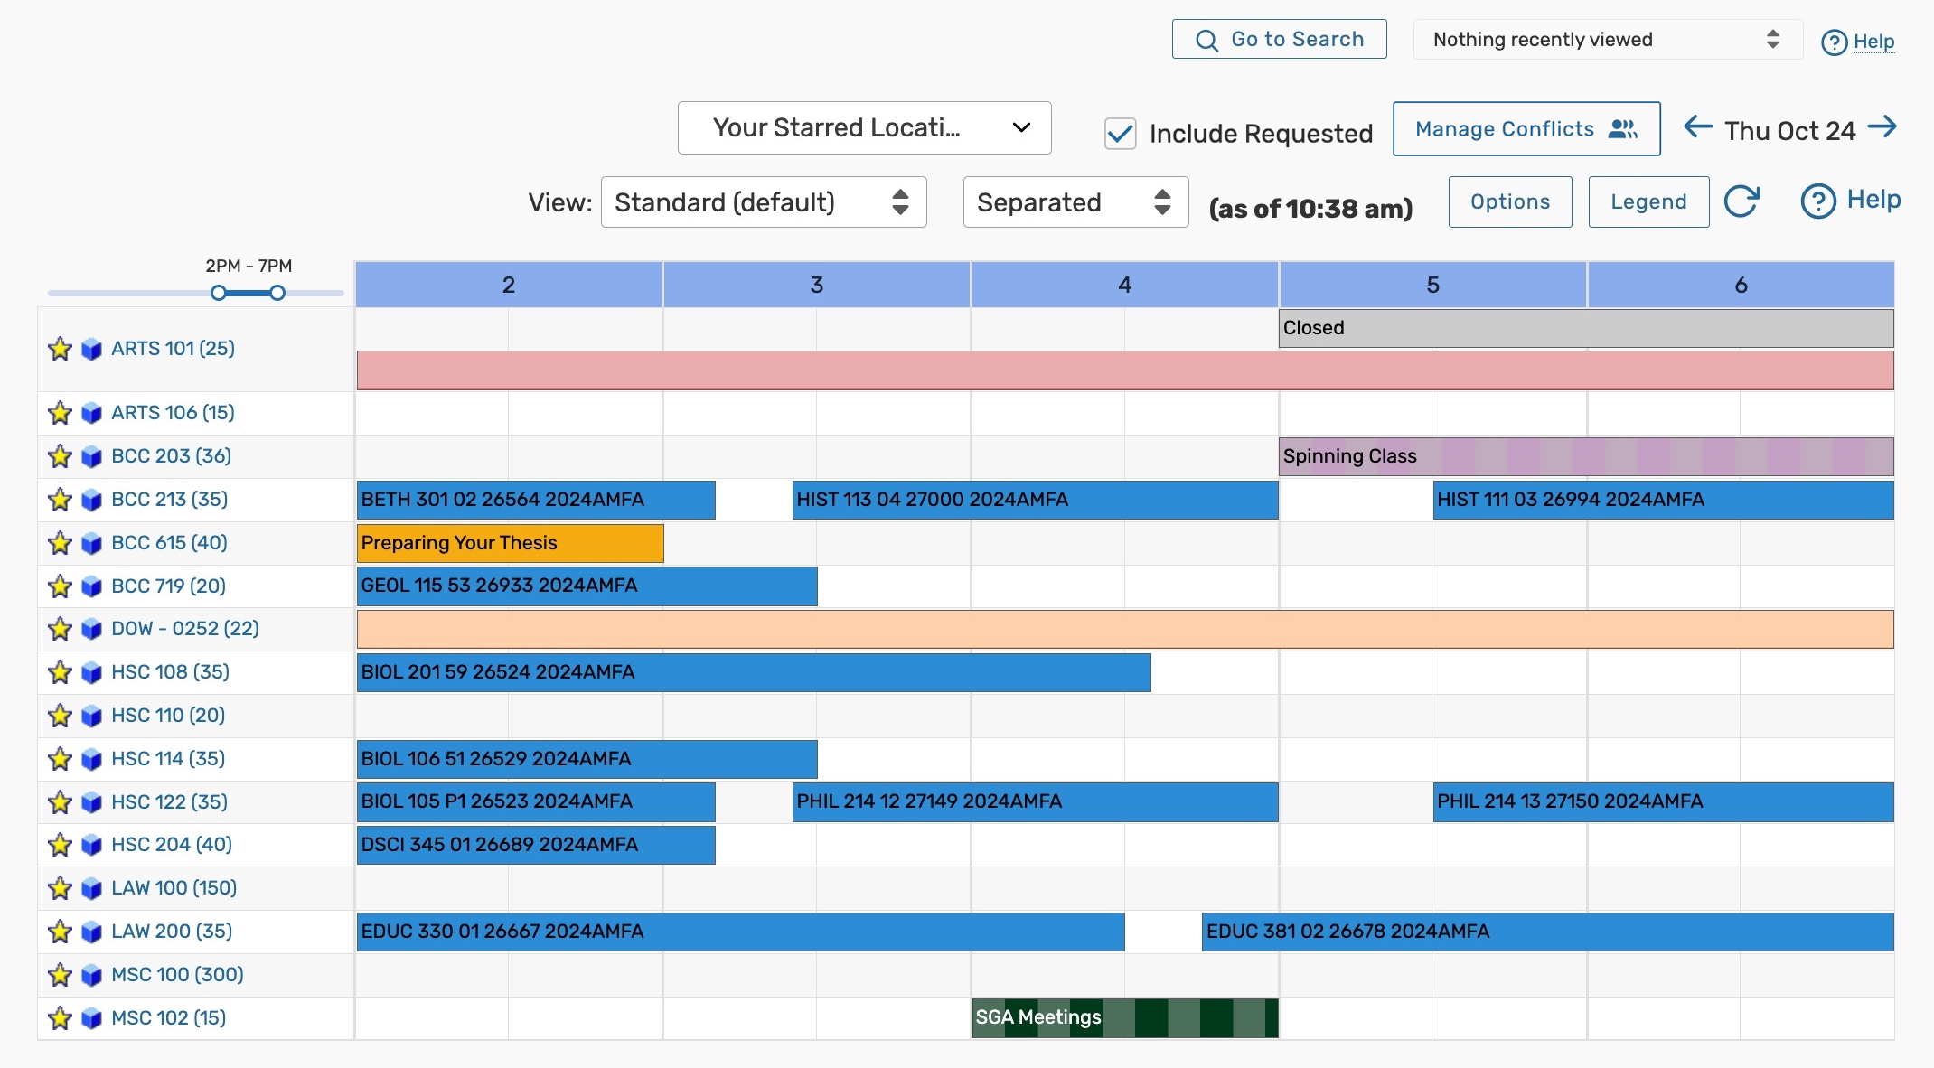Click the left handle of the 2PM-7PM slider

[217, 292]
